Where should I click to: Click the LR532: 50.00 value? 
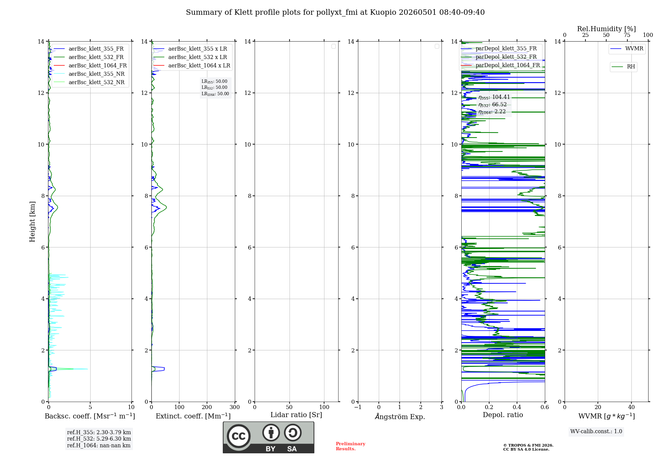[x=214, y=88]
